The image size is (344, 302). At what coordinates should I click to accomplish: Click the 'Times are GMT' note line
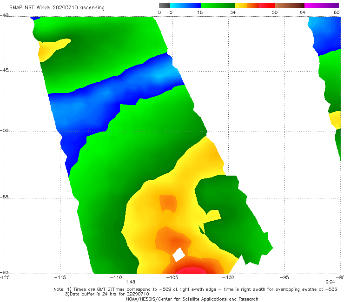click(195, 289)
